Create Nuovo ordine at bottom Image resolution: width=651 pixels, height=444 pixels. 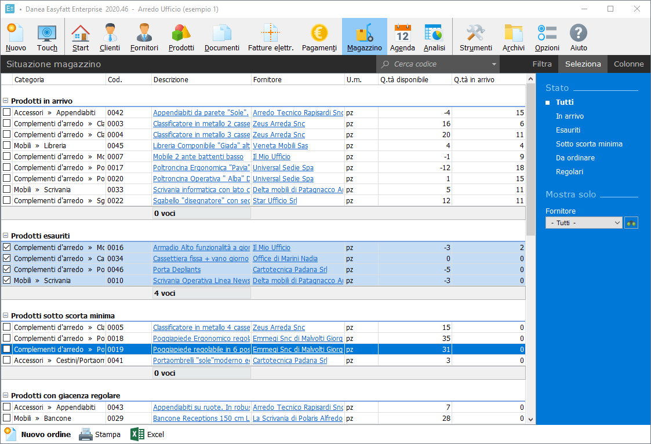[37, 434]
